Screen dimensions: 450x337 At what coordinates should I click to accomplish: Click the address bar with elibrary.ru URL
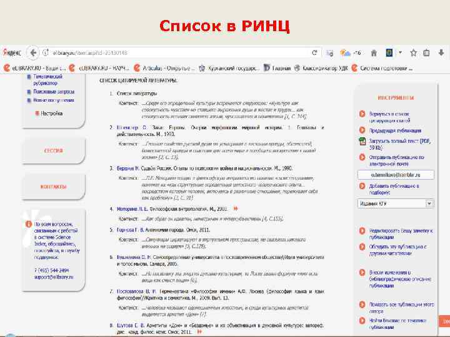(x=178, y=52)
